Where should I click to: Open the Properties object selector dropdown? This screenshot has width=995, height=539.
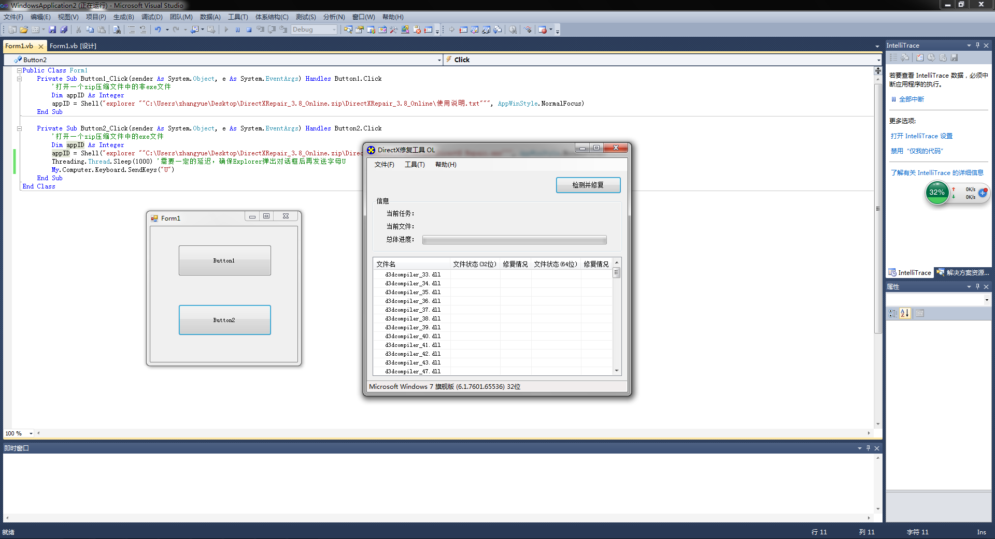tap(987, 300)
